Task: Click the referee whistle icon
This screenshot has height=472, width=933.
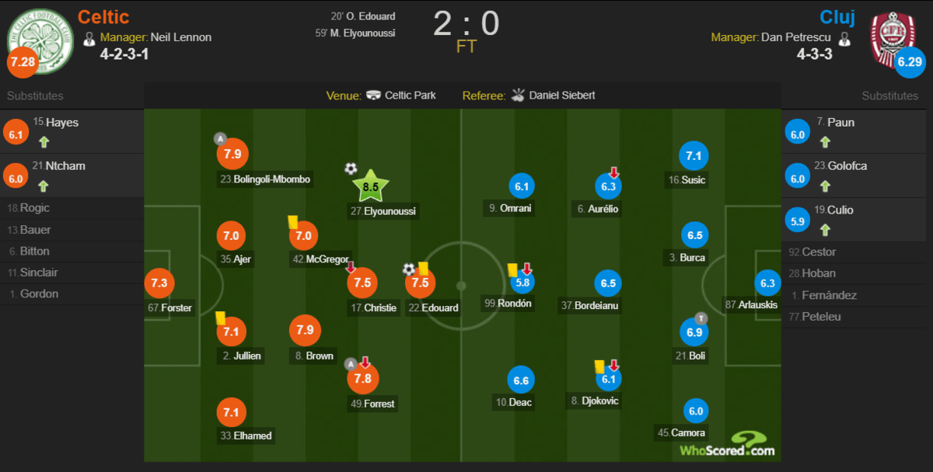Action: pyautogui.click(x=519, y=95)
